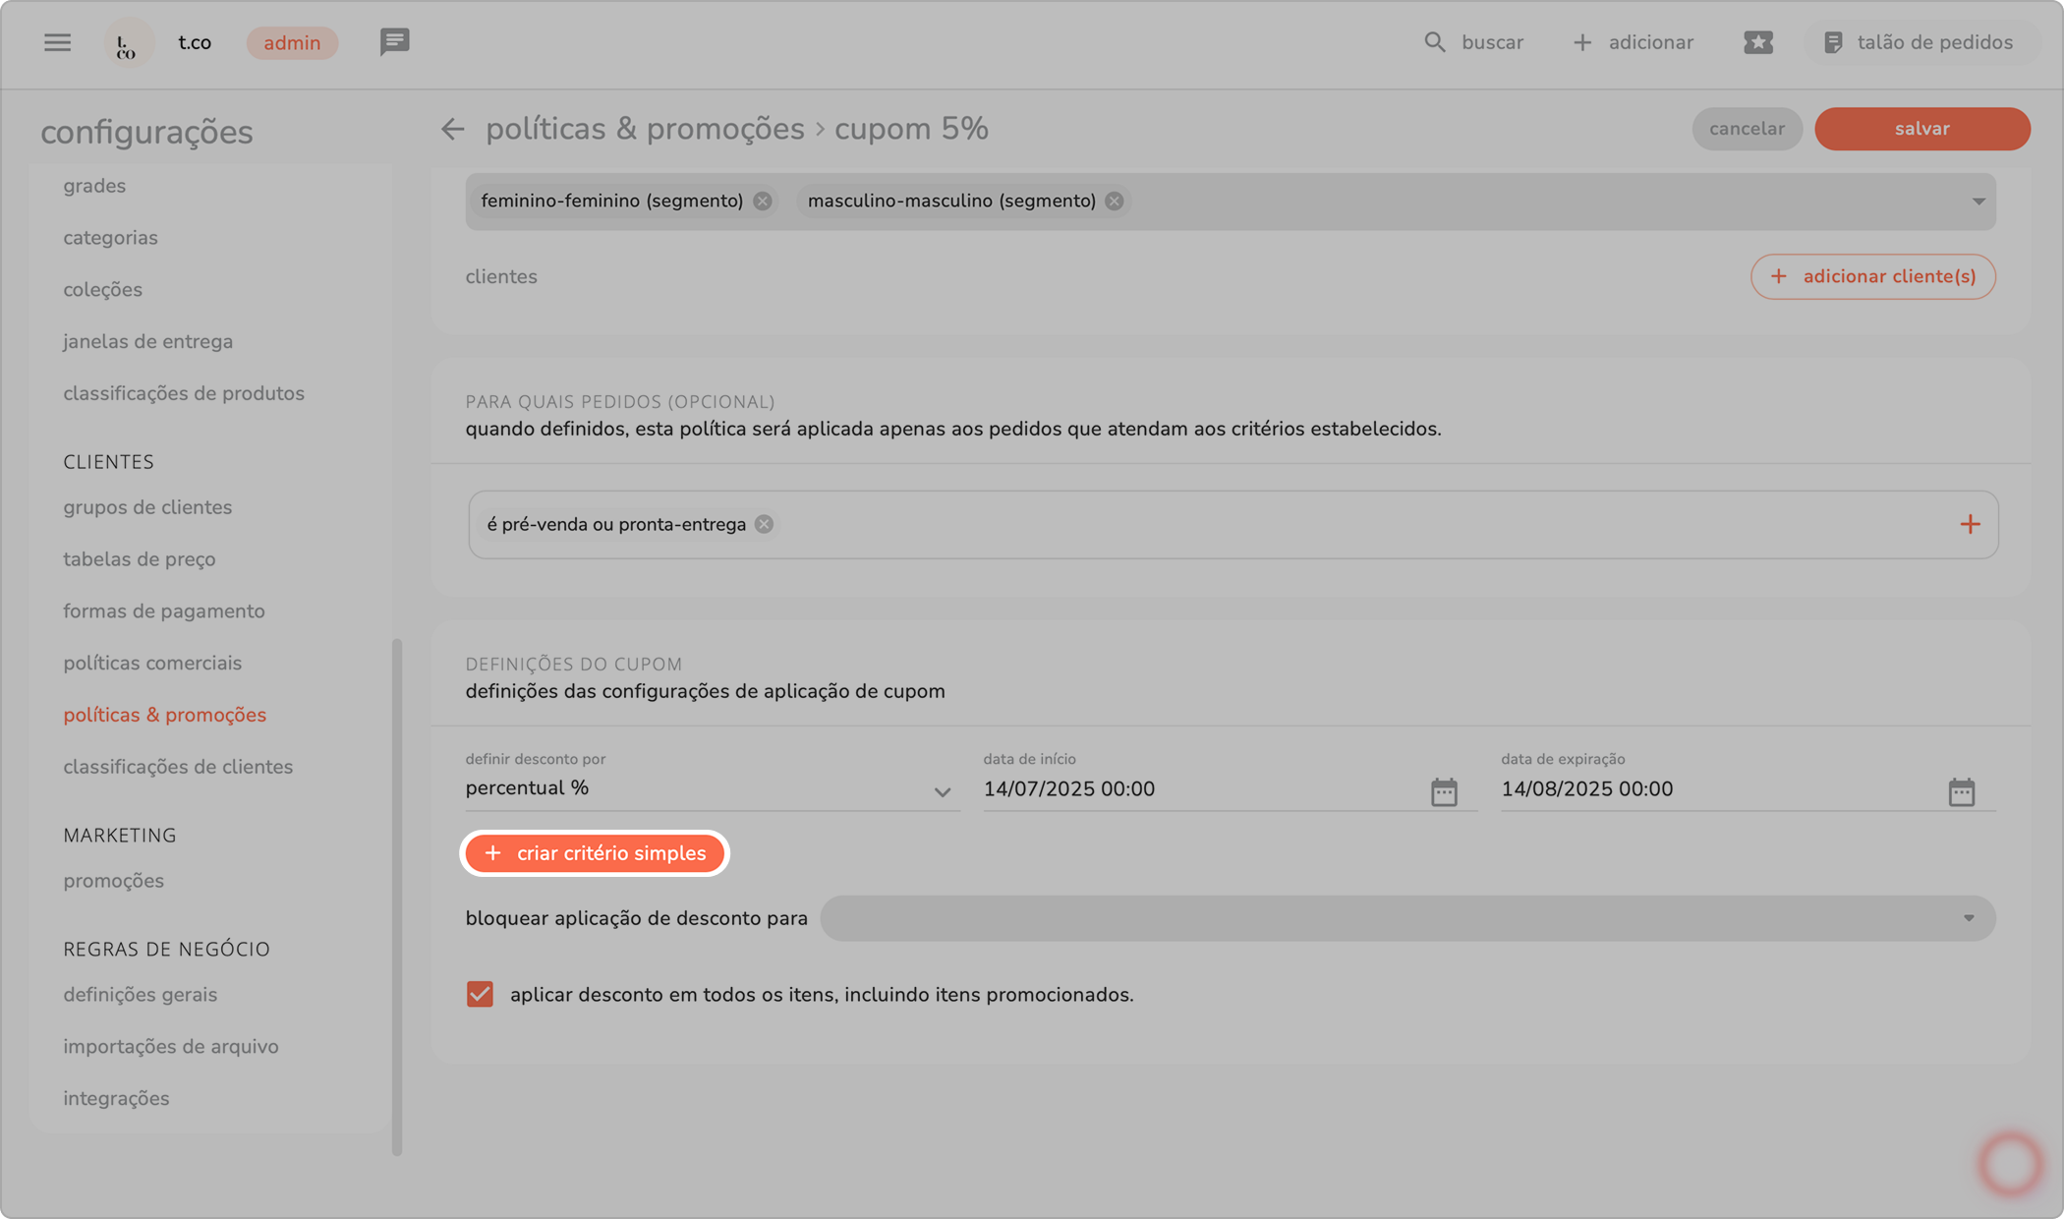Screen dimensions: 2064x1219
Task: Click the sidebar vertical scrollbar
Action: tap(397, 895)
